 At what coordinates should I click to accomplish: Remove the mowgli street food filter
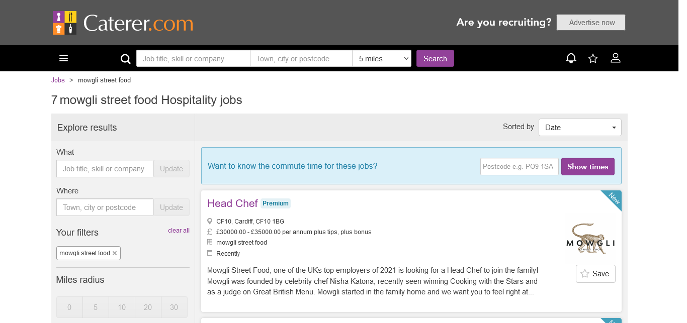(x=115, y=253)
